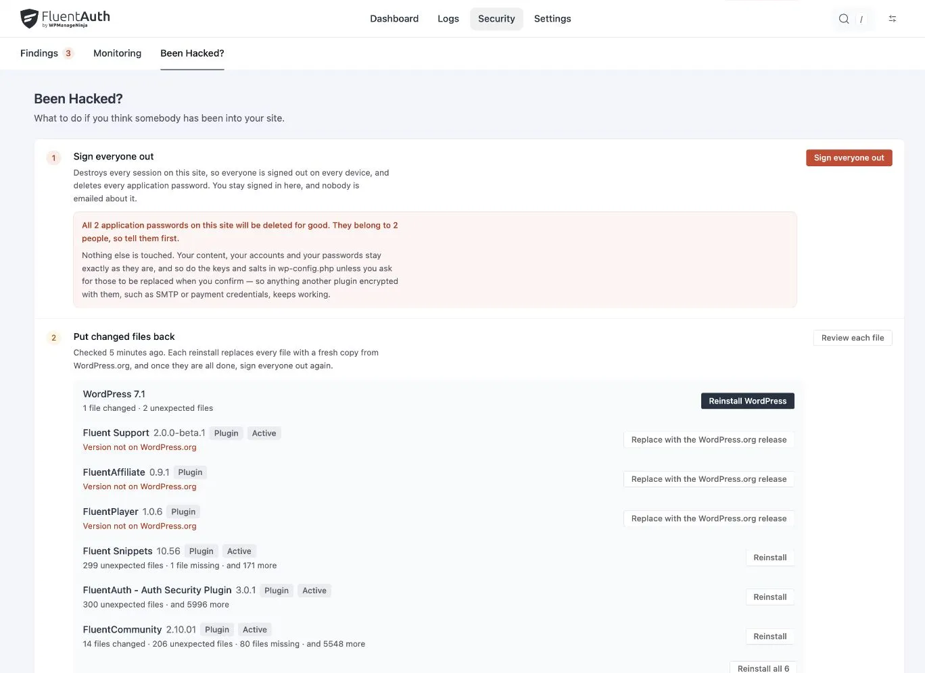The height and width of the screenshot is (673, 925).
Task: Click the "FluentCommunity" plugin name
Action: pos(122,630)
